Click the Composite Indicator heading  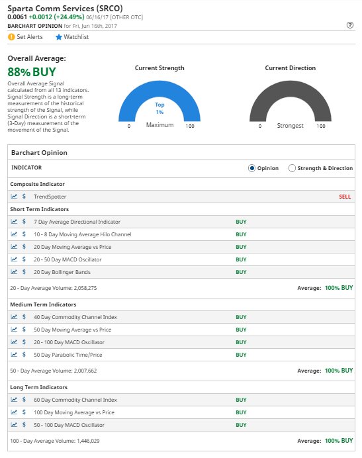pyautogui.click(x=38, y=184)
